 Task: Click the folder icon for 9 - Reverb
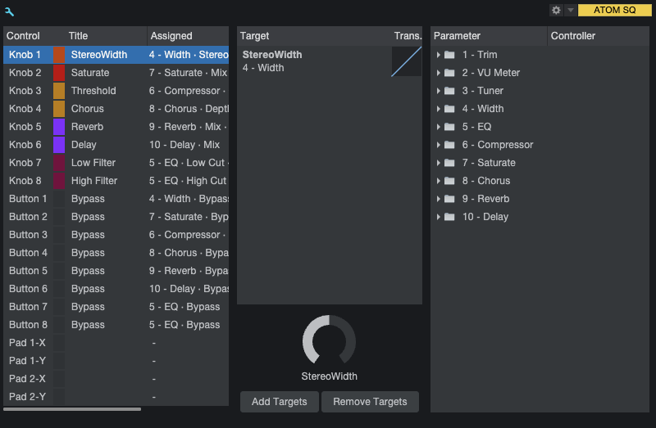pyautogui.click(x=449, y=199)
